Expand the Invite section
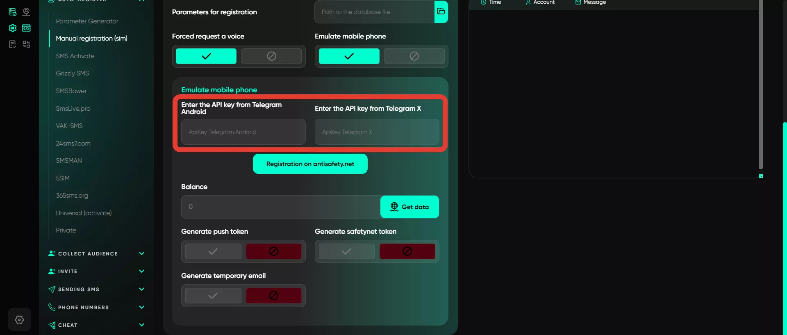This screenshot has width=787, height=335. click(142, 271)
